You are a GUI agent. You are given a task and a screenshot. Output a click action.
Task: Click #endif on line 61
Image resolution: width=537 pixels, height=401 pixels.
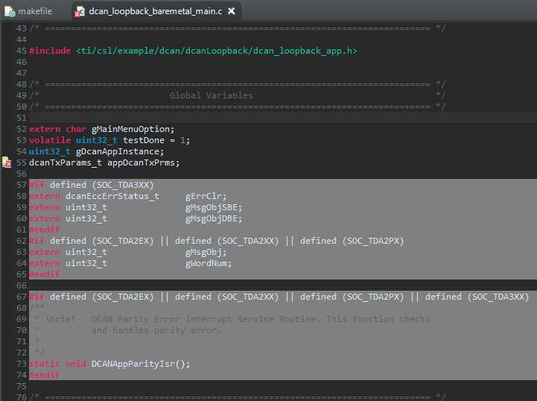[x=45, y=230]
